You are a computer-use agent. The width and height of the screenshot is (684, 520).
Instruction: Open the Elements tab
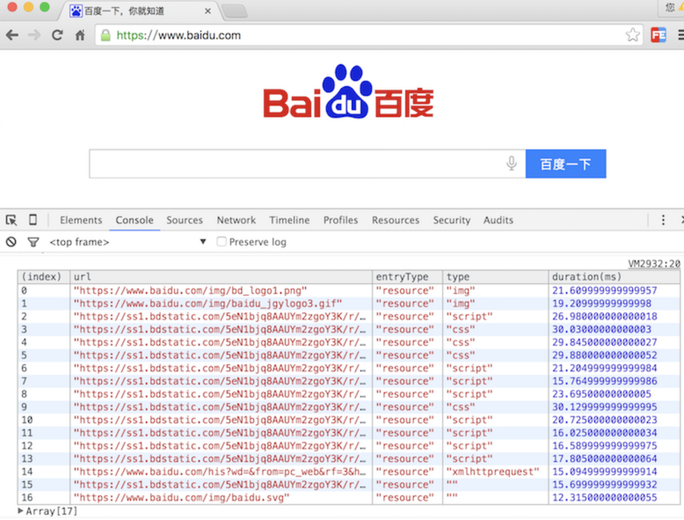coord(81,220)
